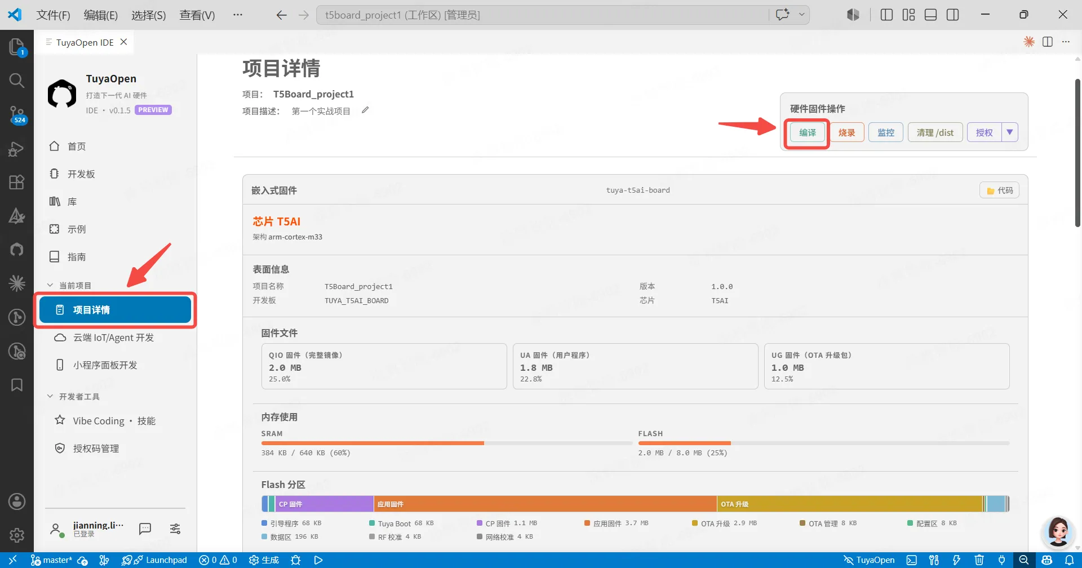This screenshot has height=568, width=1082.
Task: Click the 监控 monitor button
Action: [x=886, y=132]
